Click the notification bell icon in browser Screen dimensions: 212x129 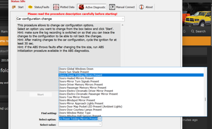click(x=184, y=31)
